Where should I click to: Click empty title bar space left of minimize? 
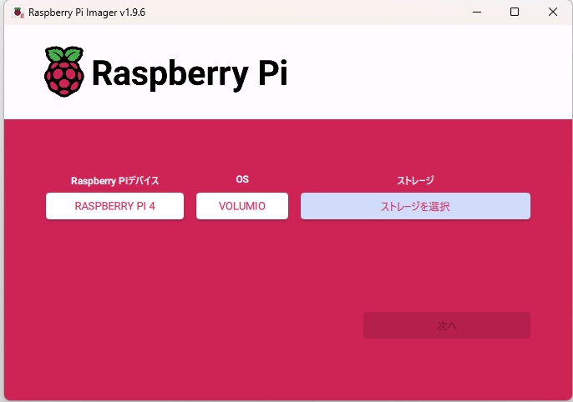coord(334,13)
